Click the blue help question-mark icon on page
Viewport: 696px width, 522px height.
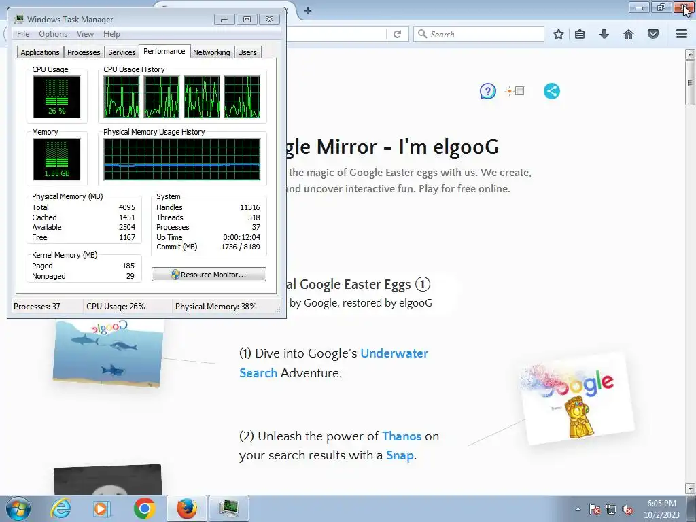pyautogui.click(x=488, y=92)
